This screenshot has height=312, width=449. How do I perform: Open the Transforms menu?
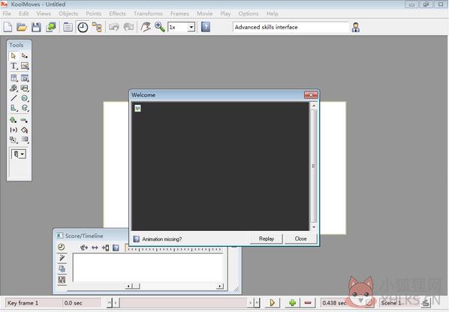click(x=148, y=13)
